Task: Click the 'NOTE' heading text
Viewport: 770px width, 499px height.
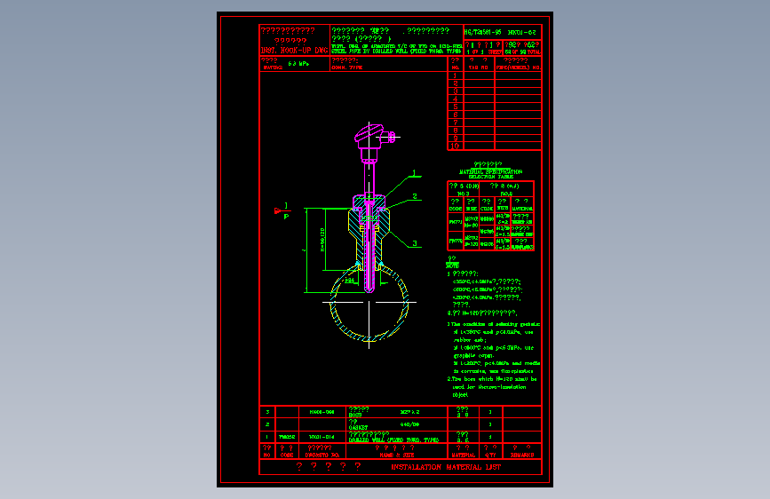Action: pyautogui.click(x=452, y=265)
